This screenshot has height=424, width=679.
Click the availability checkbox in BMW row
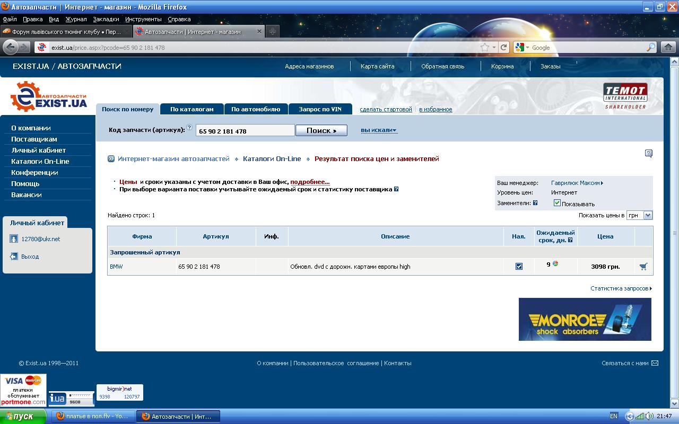click(x=519, y=267)
